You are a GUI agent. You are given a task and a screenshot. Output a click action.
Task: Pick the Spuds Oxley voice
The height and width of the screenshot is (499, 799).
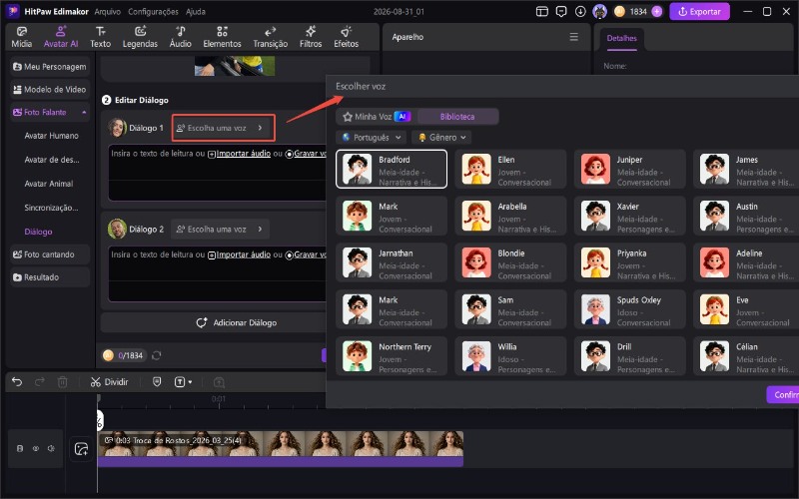630,309
